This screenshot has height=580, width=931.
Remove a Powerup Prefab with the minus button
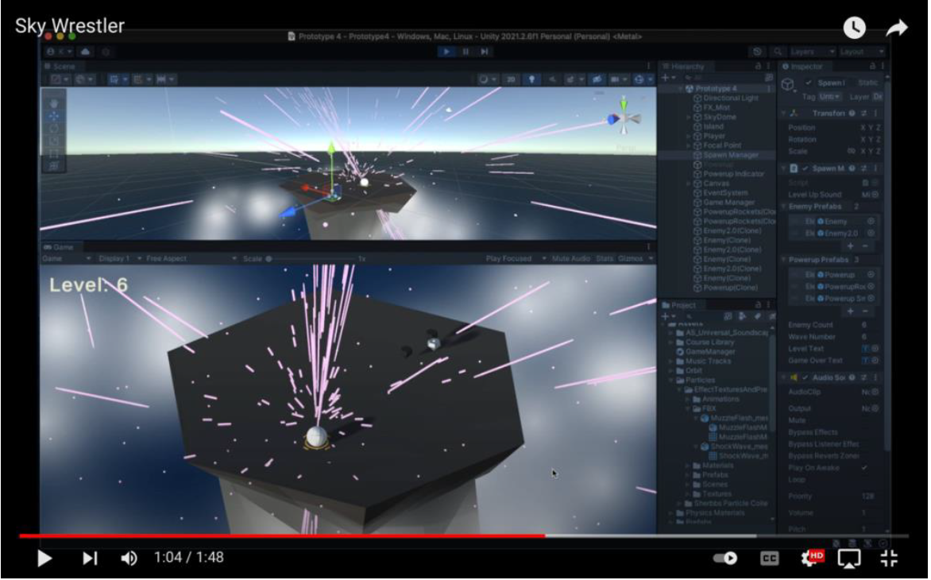(x=864, y=310)
